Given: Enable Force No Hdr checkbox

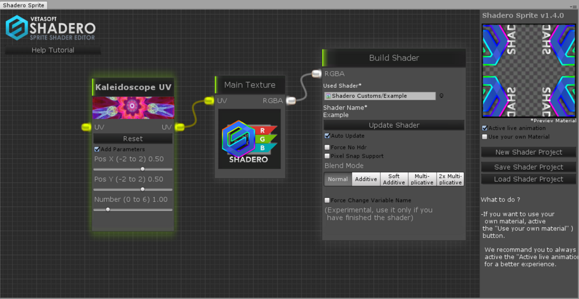Looking at the screenshot, I should click(327, 148).
